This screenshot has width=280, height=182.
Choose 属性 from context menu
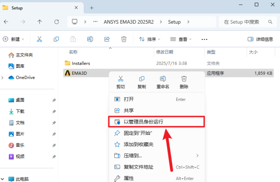pyautogui.click(x=157, y=178)
